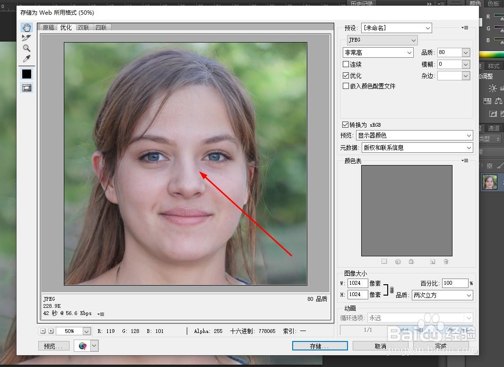Click the browser preview icon
The image size is (504, 367).
pyautogui.click(x=82, y=346)
